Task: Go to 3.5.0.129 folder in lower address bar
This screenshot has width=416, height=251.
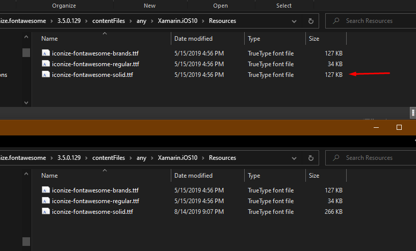Action: 69,158
